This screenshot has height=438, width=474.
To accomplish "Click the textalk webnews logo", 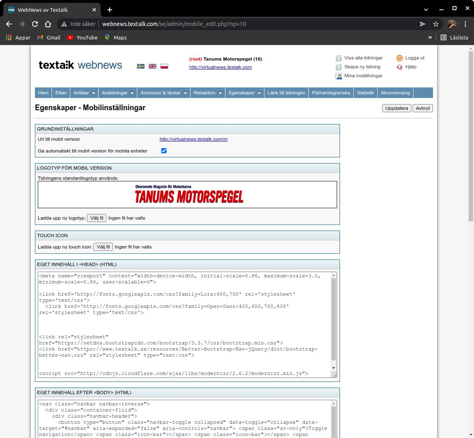I will 80,65.
